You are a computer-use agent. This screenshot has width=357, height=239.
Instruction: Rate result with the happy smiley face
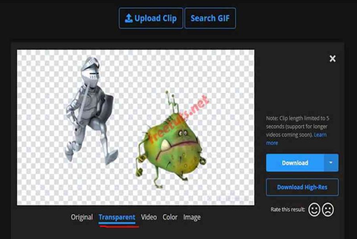314,210
